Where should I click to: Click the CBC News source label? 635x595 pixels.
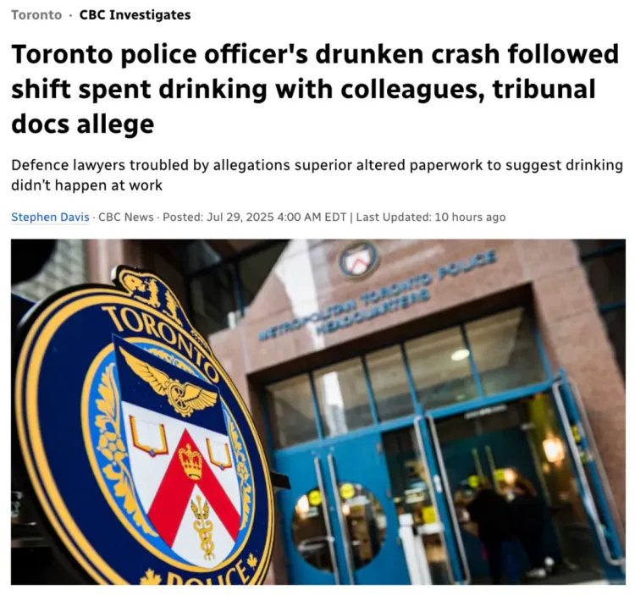point(126,217)
